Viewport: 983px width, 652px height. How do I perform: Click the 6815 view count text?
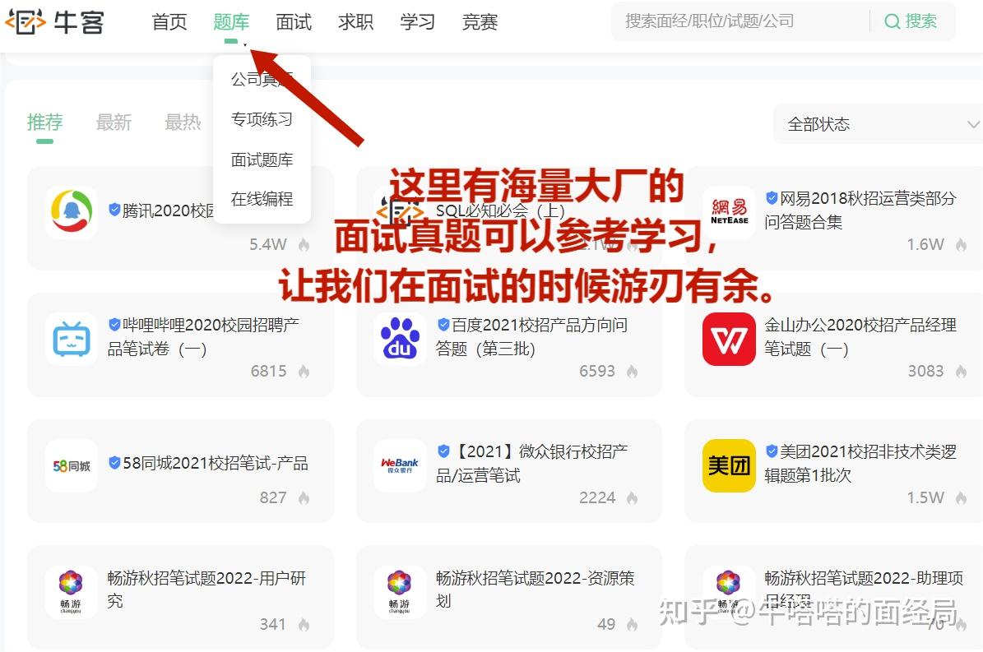[269, 372]
